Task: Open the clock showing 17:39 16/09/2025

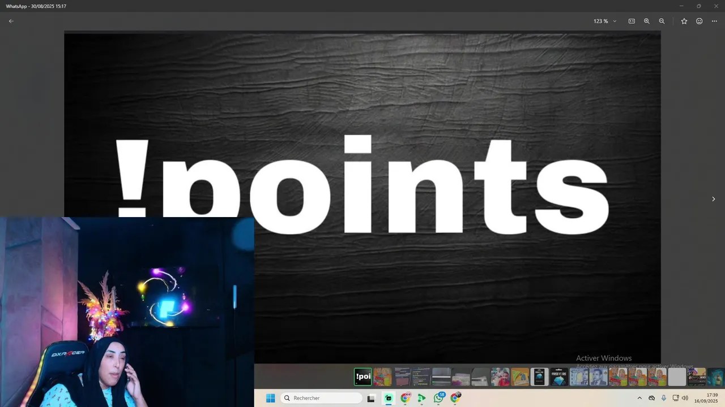Action: (706, 398)
